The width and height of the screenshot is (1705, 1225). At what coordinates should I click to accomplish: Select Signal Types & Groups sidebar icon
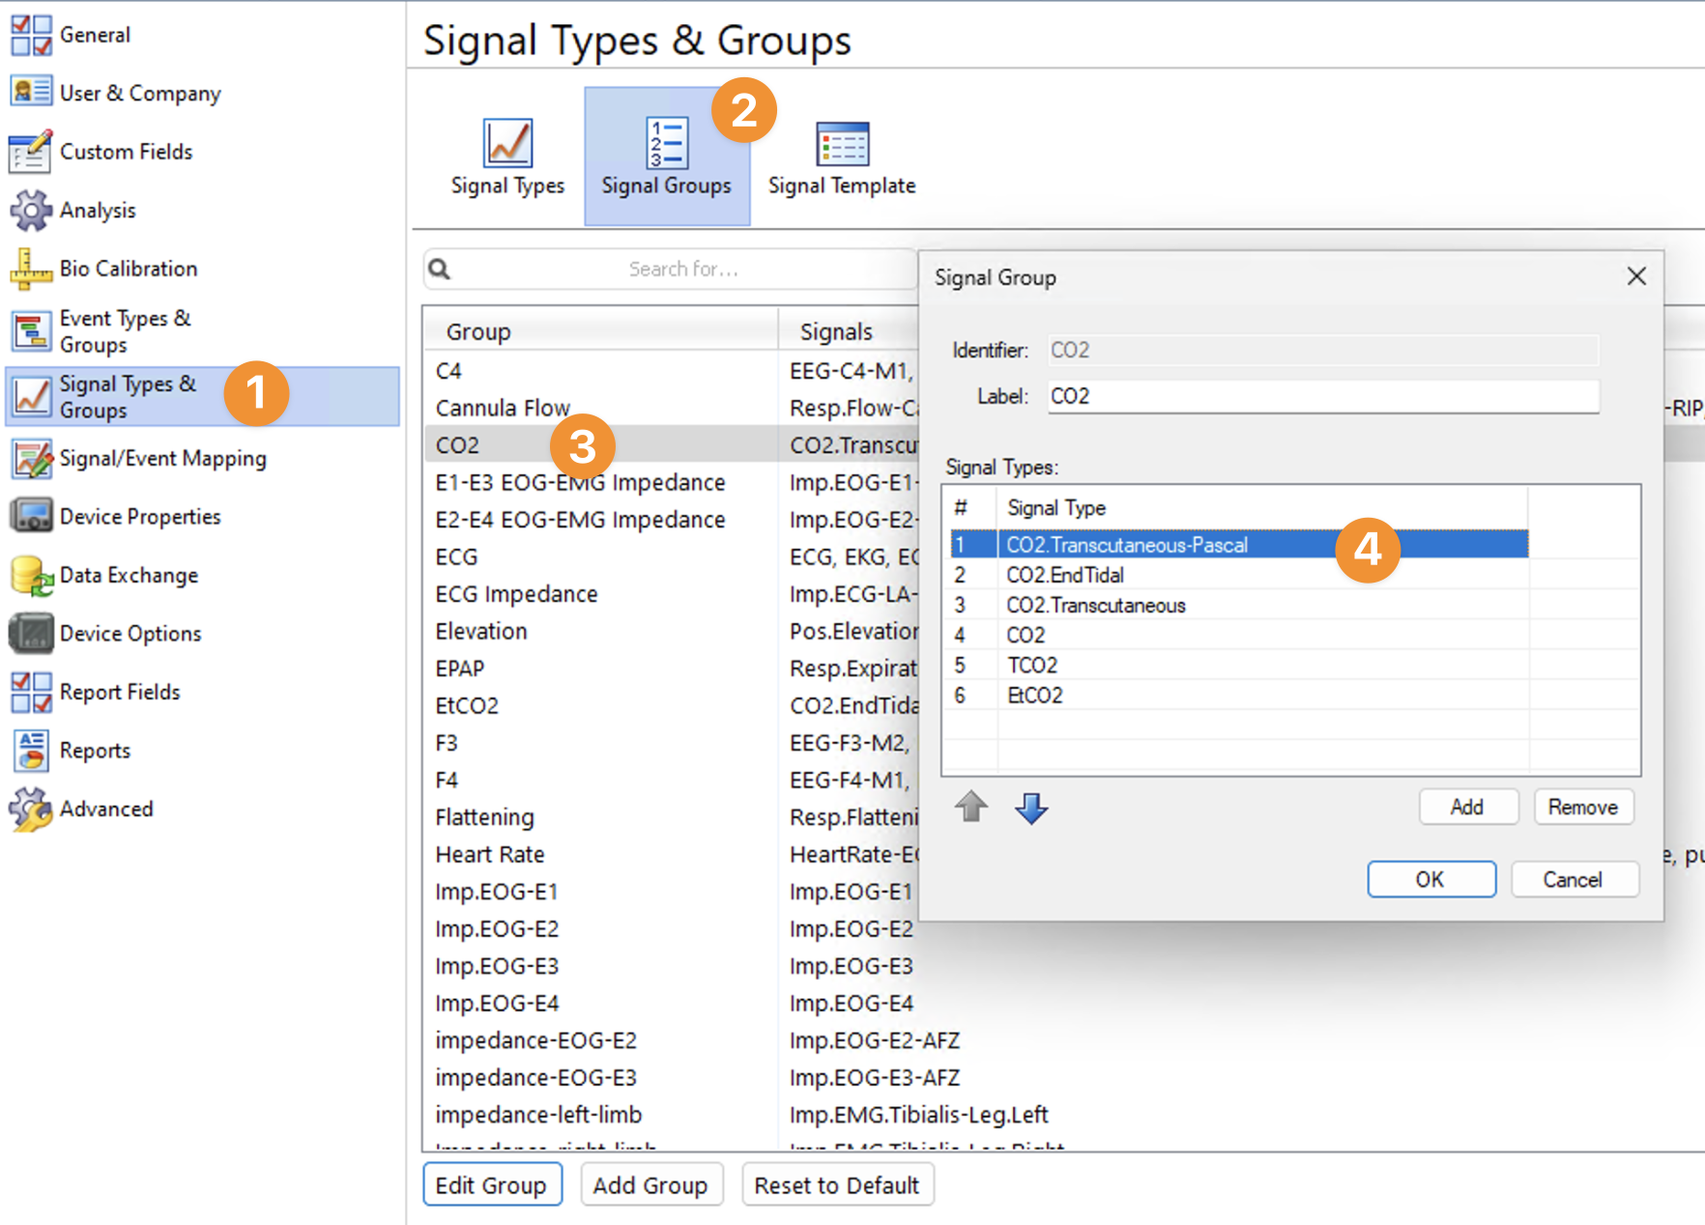[31, 396]
